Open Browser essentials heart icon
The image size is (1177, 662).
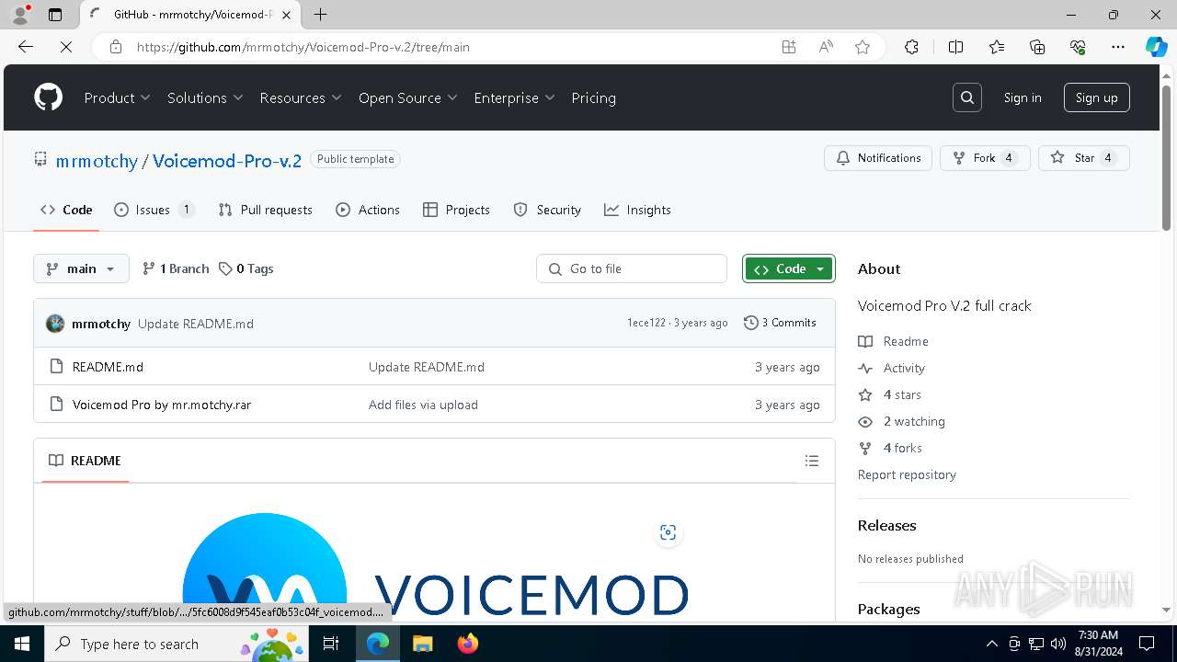pos(1078,47)
